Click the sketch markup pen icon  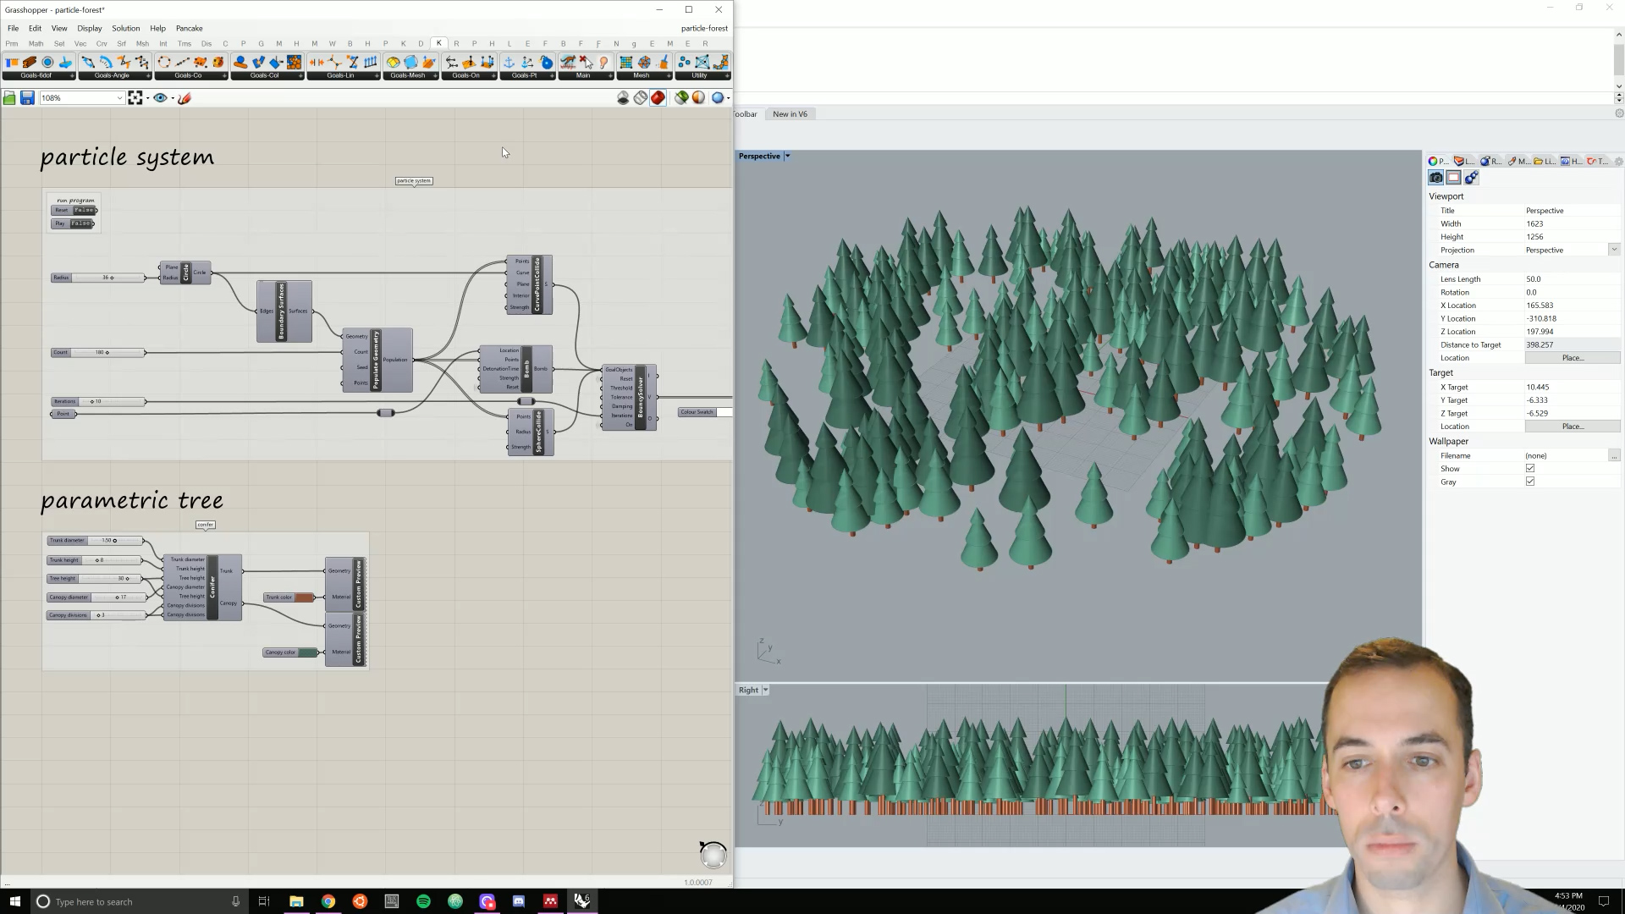[185, 98]
